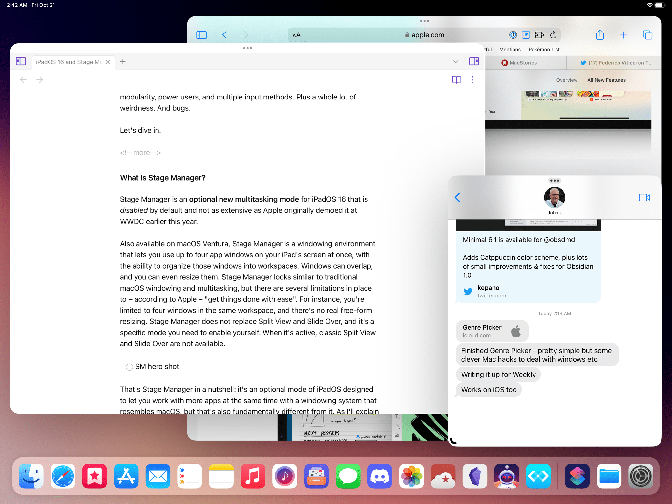Viewport: 672px width, 504px height.
Task: Select Overview on Apple page
Action: (x=567, y=80)
